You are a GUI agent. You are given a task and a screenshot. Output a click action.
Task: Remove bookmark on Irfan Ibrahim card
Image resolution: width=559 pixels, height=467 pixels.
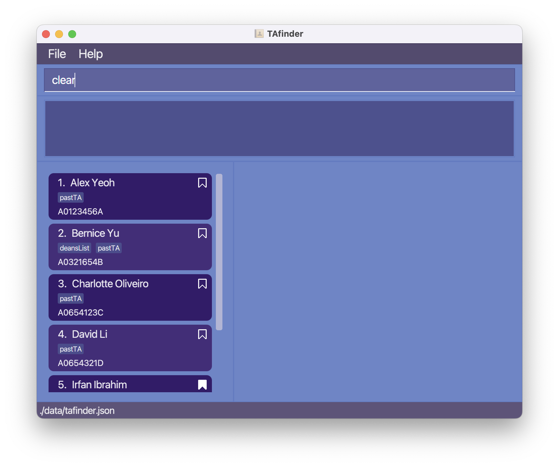202,385
